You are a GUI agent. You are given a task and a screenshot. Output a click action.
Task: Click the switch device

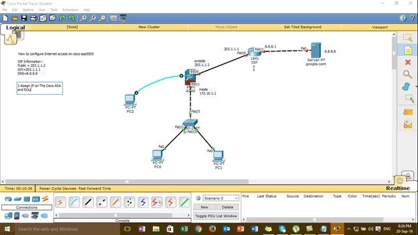tap(190, 123)
